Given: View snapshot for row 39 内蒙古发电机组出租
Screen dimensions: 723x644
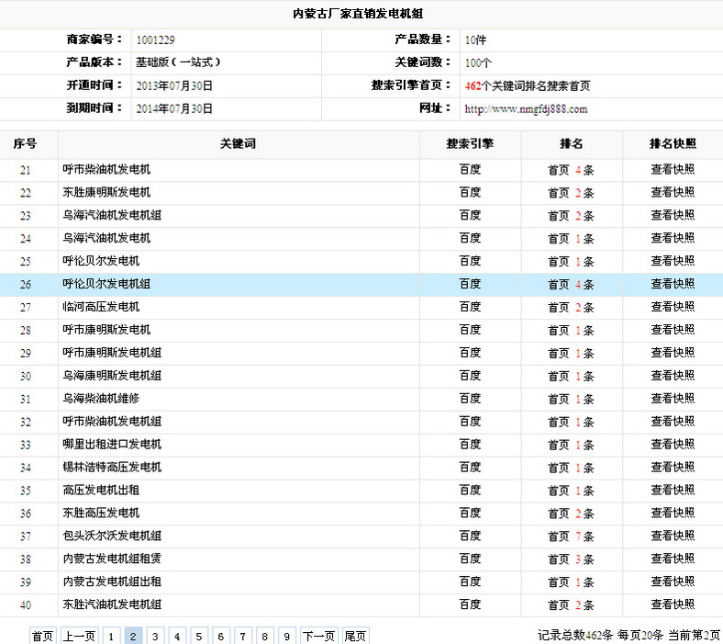Looking at the screenshot, I should pos(673,582).
